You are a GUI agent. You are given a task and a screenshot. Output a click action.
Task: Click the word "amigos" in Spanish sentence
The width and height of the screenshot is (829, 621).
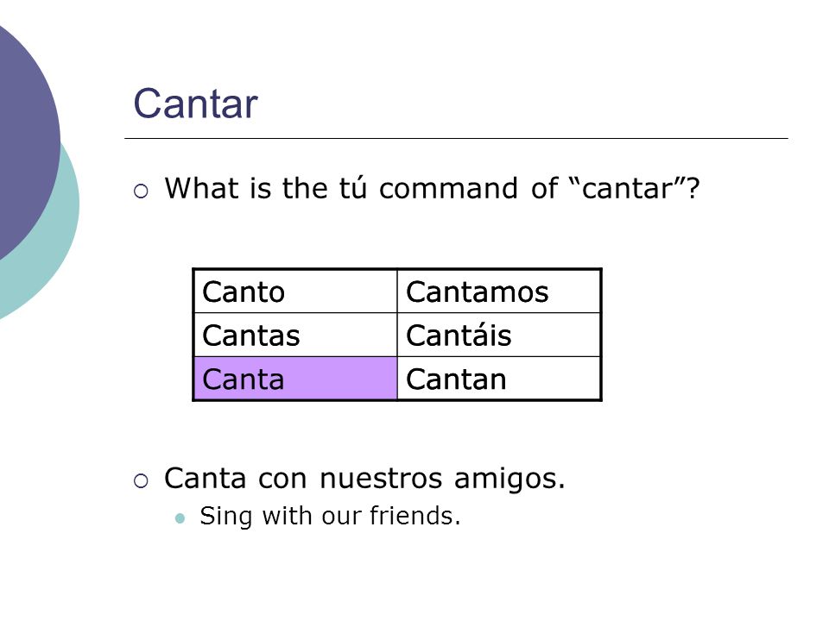click(504, 480)
